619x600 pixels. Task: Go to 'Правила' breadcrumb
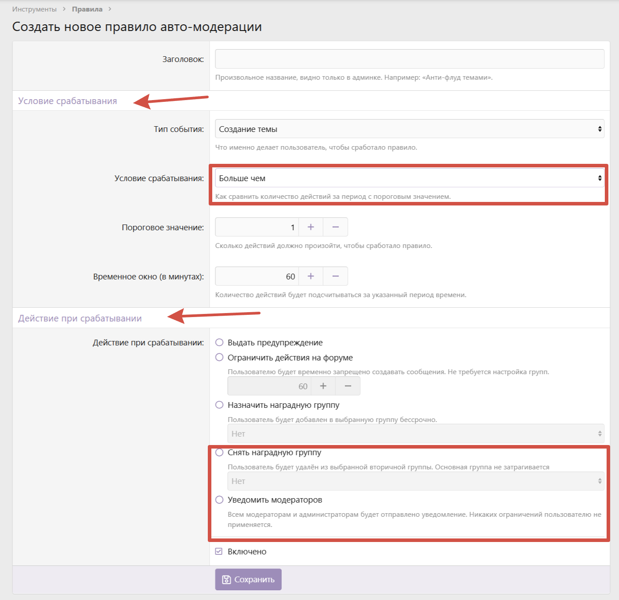click(x=87, y=9)
